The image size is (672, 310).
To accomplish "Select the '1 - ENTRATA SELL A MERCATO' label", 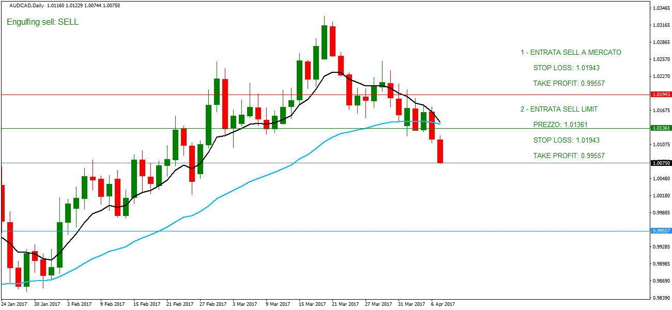I will (571, 52).
